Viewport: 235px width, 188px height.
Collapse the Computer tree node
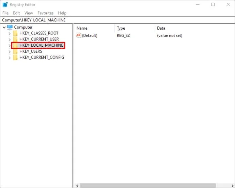click(x=4, y=27)
